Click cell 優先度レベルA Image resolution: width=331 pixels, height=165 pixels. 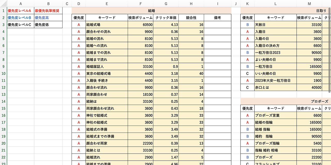coord(21,11)
